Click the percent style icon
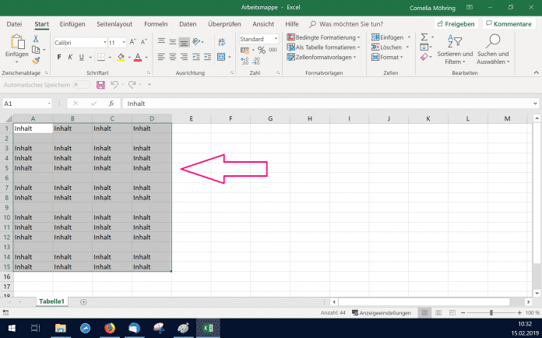Viewport: 542px width, 338px height. (x=261, y=50)
